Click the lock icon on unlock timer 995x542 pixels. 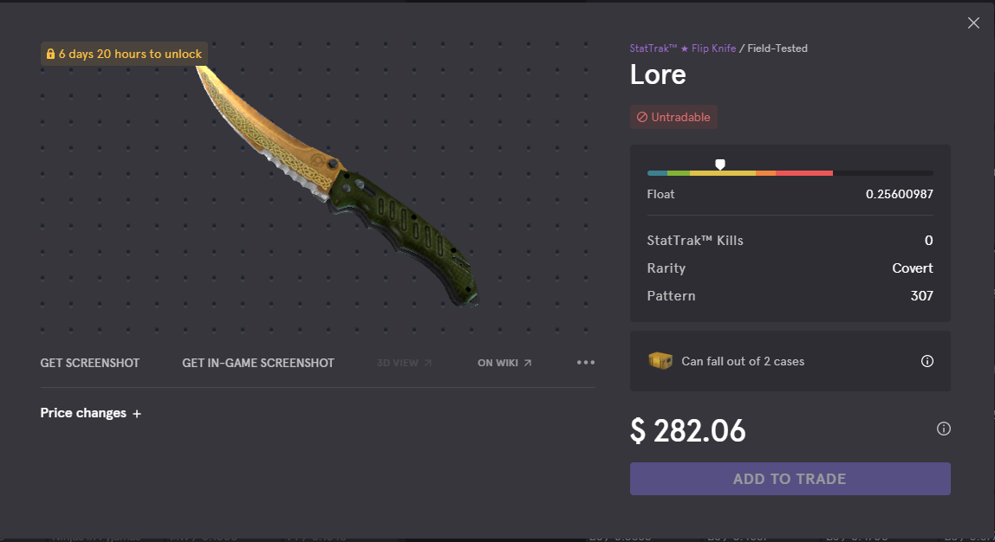click(x=51, y=54)
